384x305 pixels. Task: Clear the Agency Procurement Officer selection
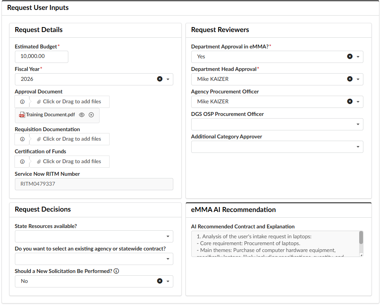pyautogui.click(x=350, y=101)
